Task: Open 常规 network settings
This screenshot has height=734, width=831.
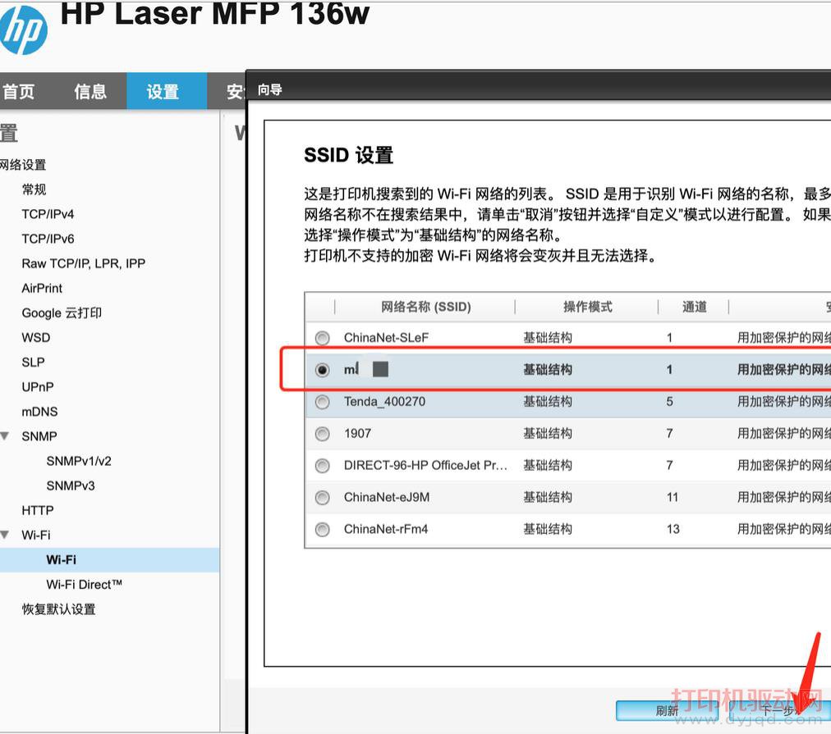Action: point(34,189)
